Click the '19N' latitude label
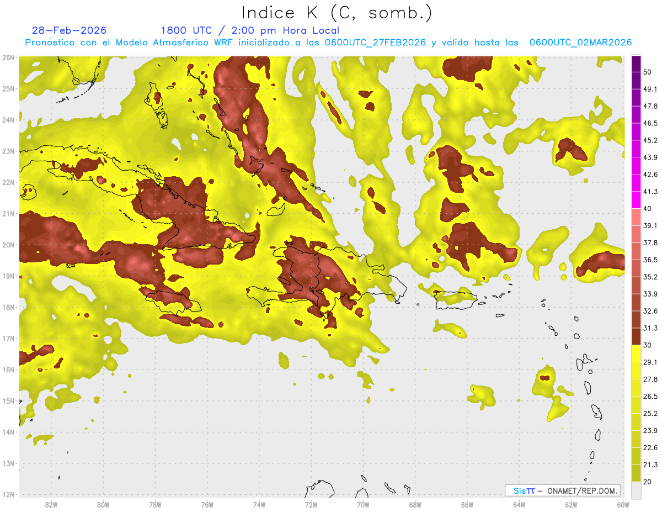This screenshot has width=662, height=512. coord(8,276)
